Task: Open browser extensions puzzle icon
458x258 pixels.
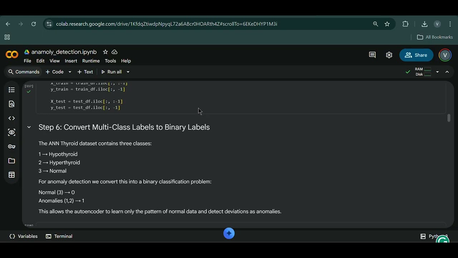Action: [x=405, y=24]
